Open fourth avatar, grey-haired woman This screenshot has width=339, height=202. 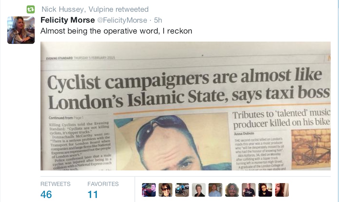click(x=199, y=190)
